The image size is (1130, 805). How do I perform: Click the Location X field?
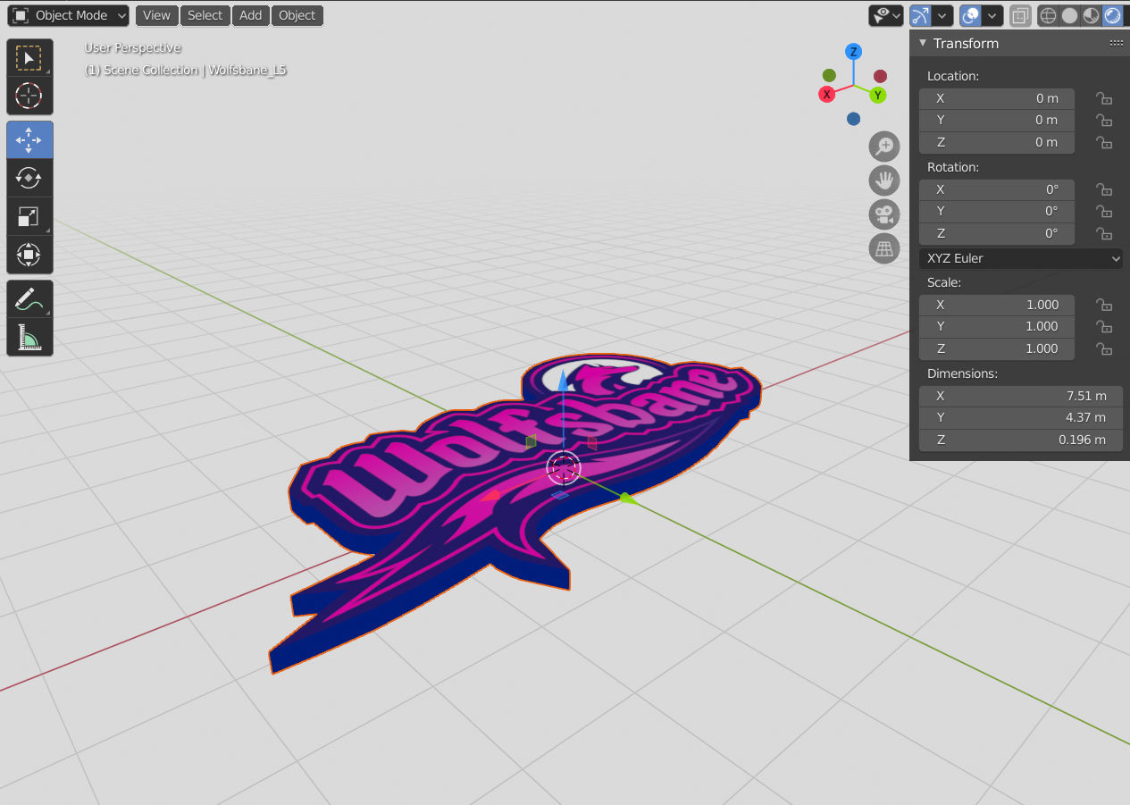[x=997, y=98]
